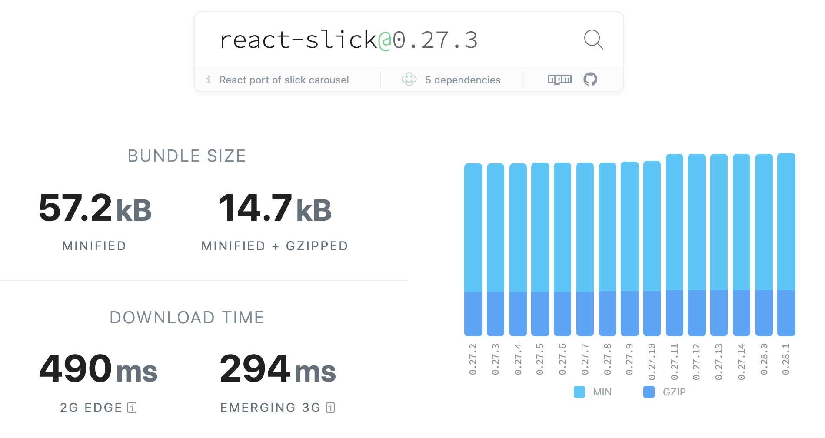Click the magnifying glass search icon
Screen dimensions: 825x438
click(593, 40)
